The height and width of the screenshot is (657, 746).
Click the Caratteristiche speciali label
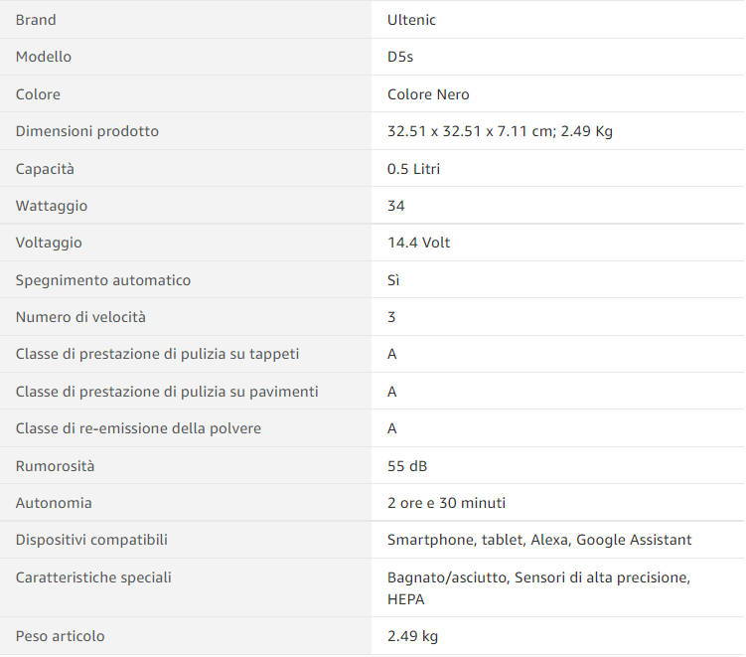pos(93,577)
